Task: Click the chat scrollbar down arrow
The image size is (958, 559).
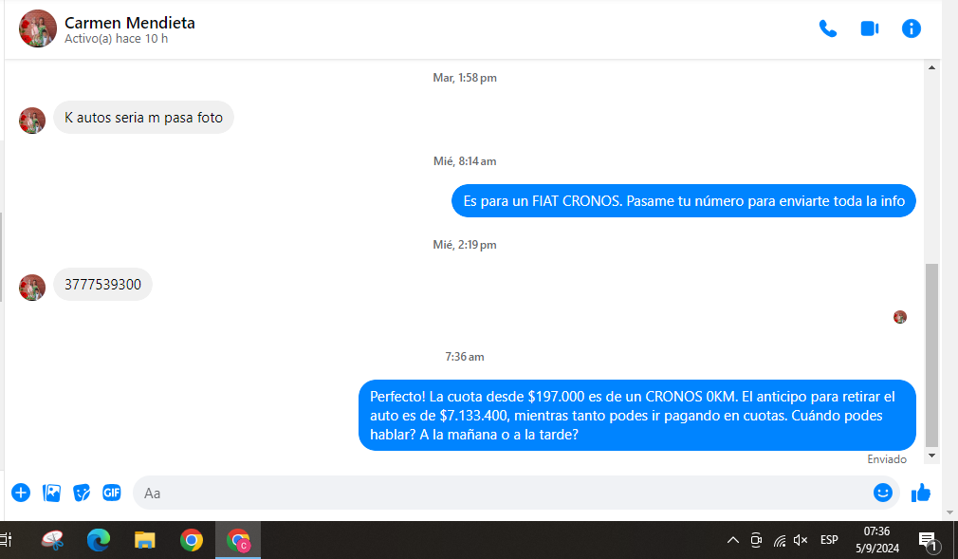Action: (x=931, y=456)
